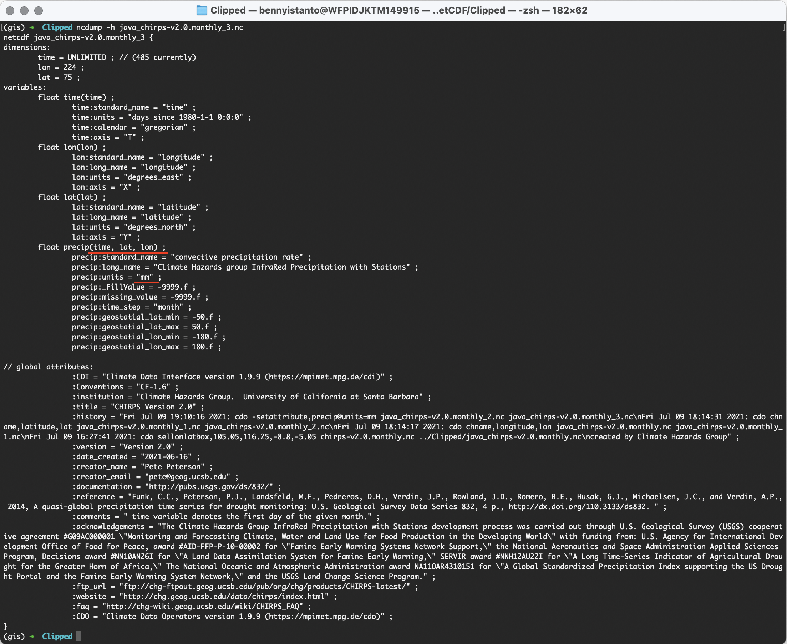Click the ':CDI = Climate Data Interface' line
787x644 pixels.
[x=232, y=377]
